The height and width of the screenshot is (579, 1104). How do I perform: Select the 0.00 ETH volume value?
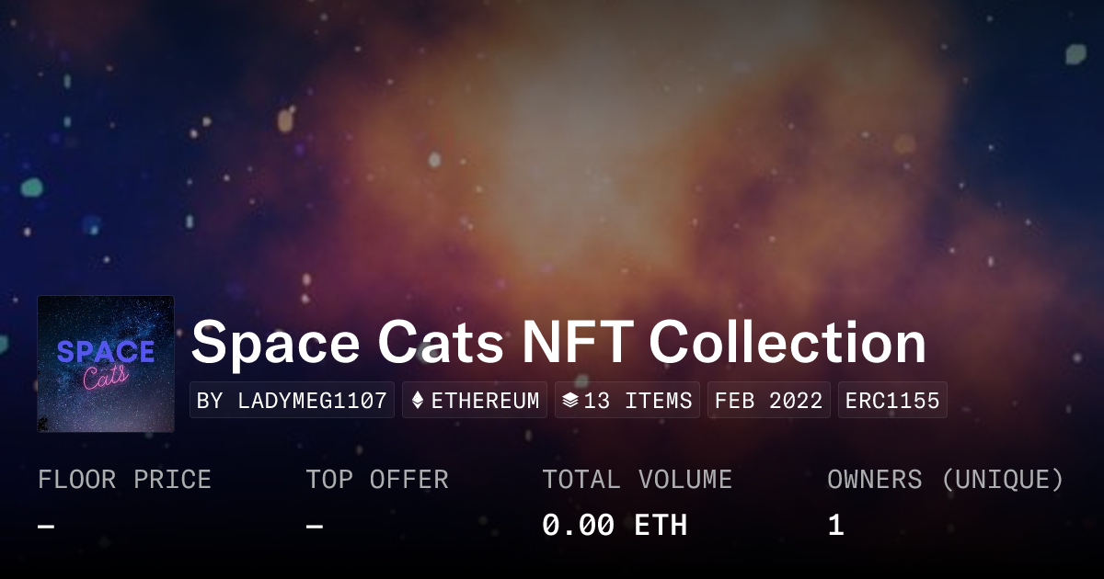pos(614,525)
